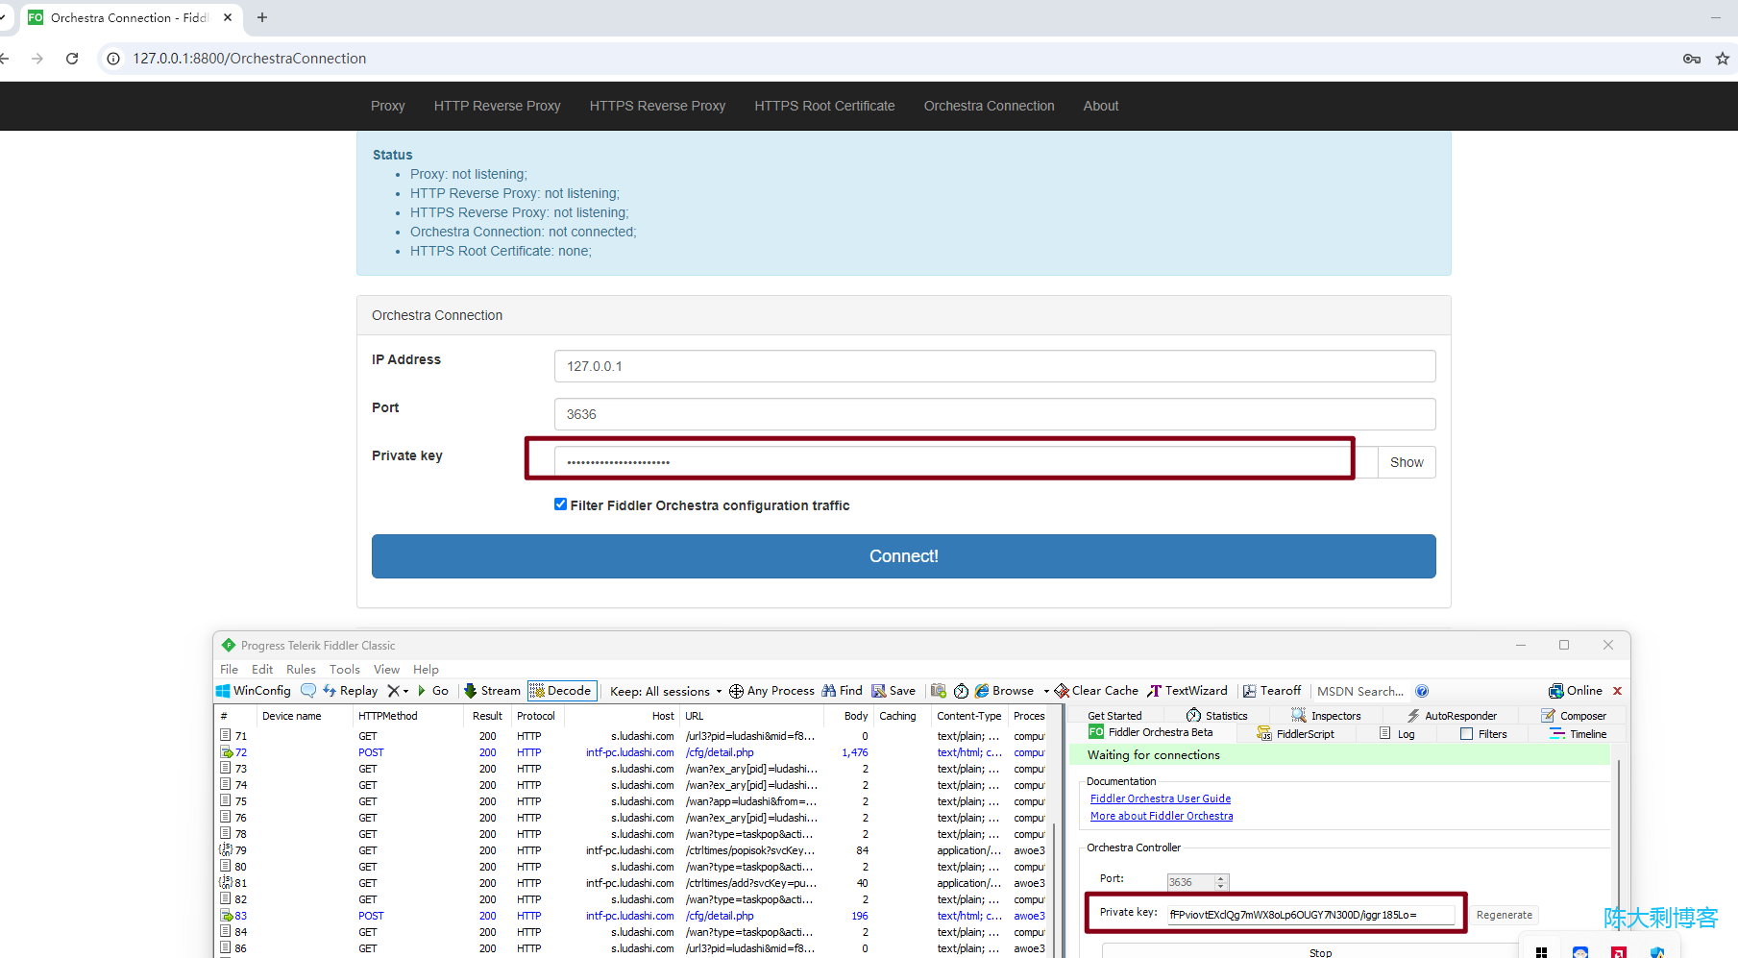Screen dimensions: 1738x958
Task: Open the Help menu in Fiddler
Action: pyautogui.click(x=426, y=670)
